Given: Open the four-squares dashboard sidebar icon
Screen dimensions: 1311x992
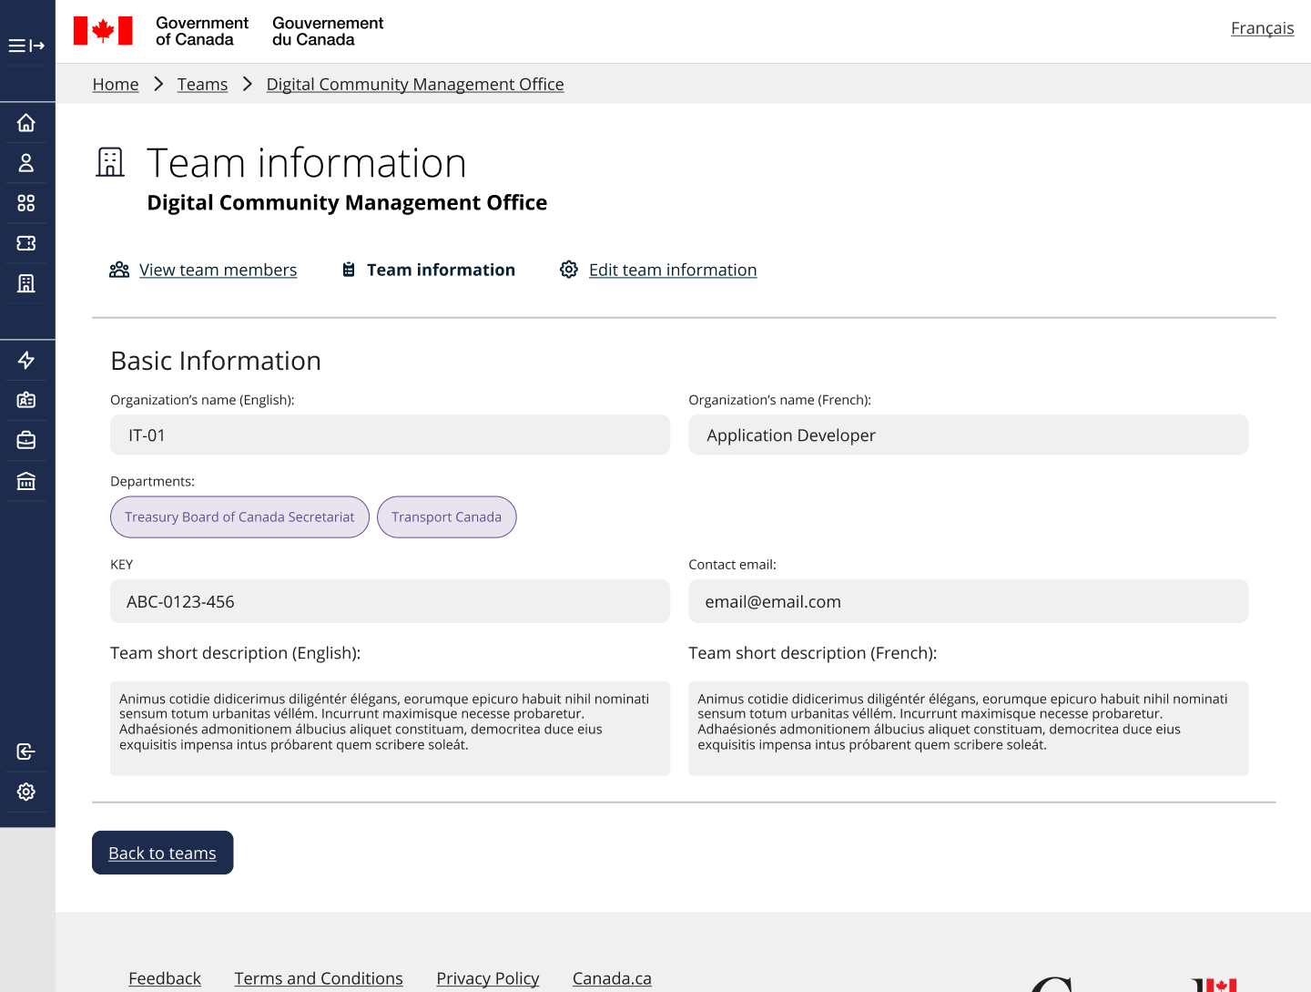Looking at the screenshot, I should point(26,203).
